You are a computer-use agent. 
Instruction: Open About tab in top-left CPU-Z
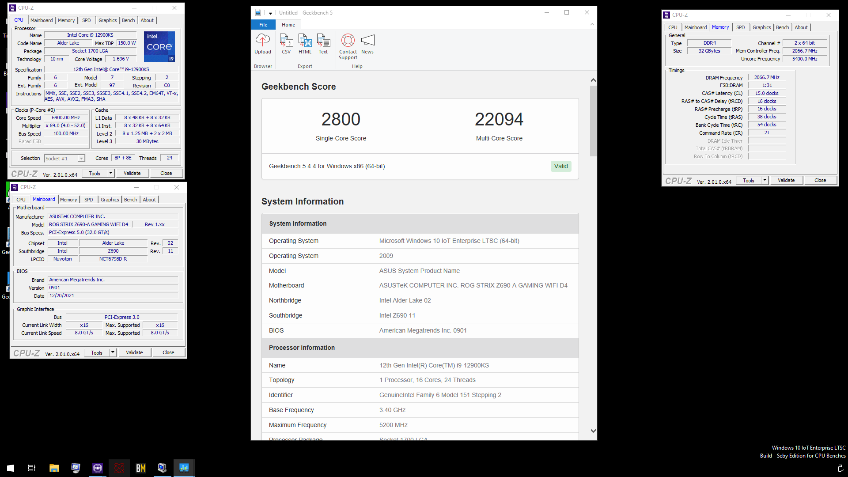click(148, 20)
